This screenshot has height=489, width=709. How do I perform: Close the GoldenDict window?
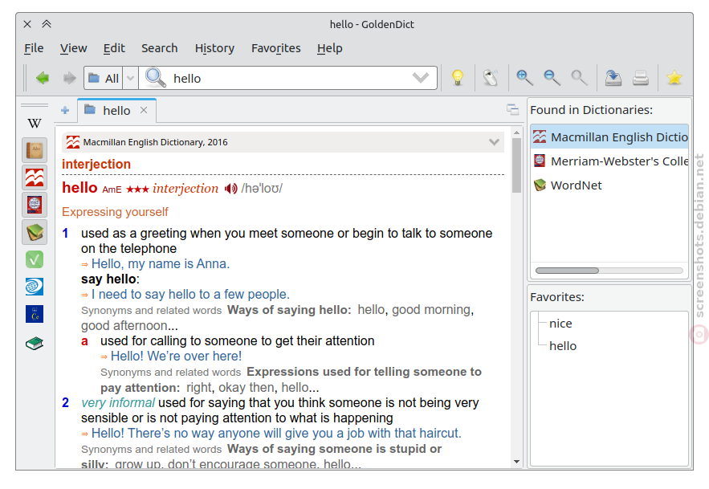pyautogui.click(x=27, y=24)
